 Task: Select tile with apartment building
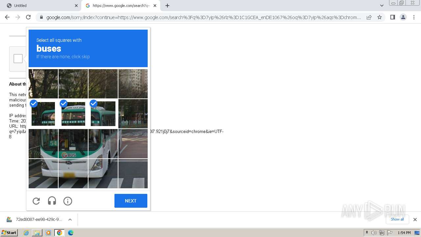(x=133, y=84)
